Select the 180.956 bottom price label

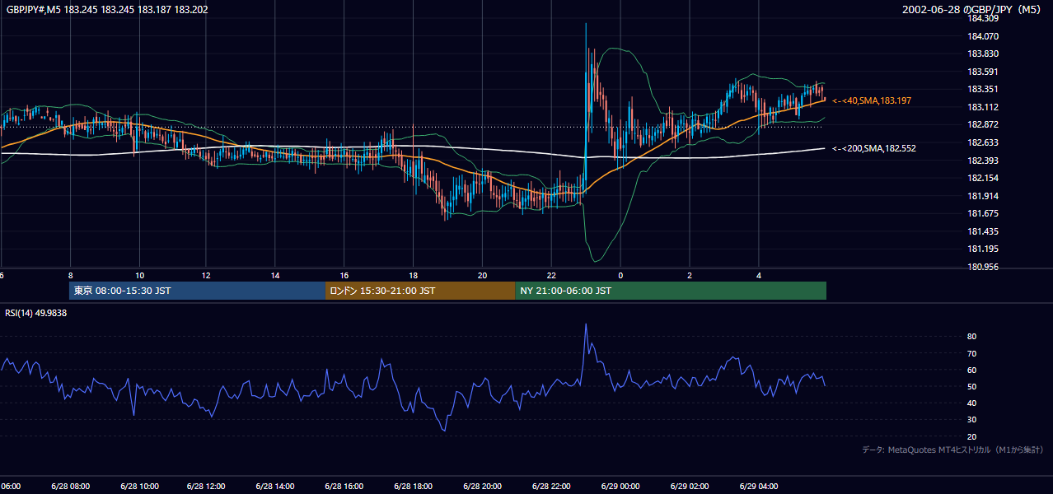983,267
